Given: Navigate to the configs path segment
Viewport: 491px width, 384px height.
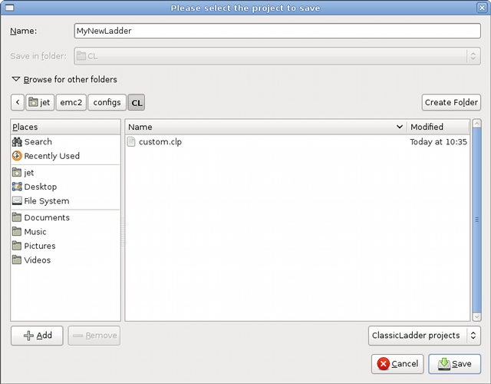Looking at the screenshot, I should [107, 102].
